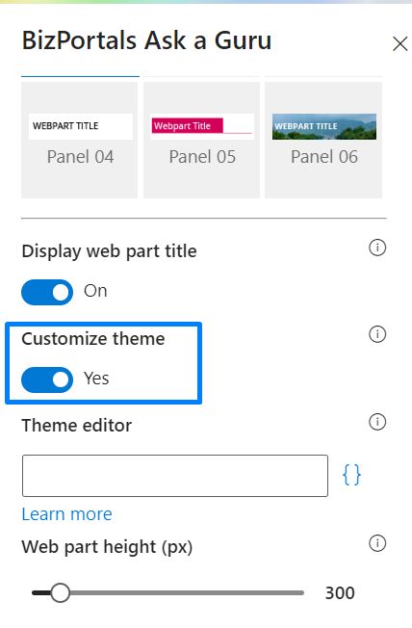The image size is (412, 628).
Task: Click the Yes label beside the theme toggle
Action: pyautogui.click(x=96, y=379)
